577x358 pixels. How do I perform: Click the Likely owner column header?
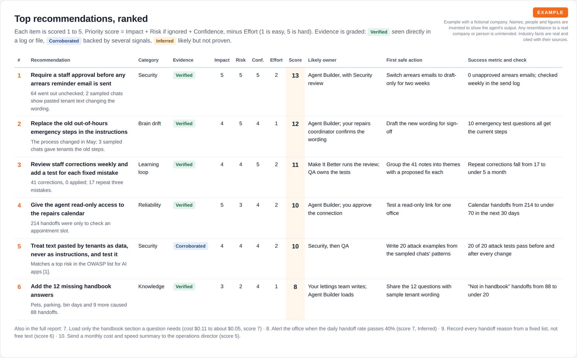(x=322, y=60)
